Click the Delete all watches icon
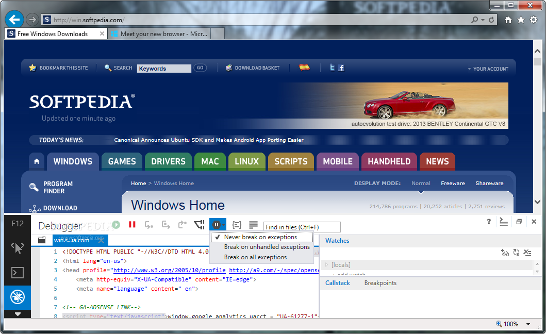This screenshot has width=546, height=334. (527, 253)
